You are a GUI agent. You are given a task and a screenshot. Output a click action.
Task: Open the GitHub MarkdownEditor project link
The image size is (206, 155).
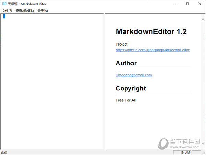tap(152, 50)
